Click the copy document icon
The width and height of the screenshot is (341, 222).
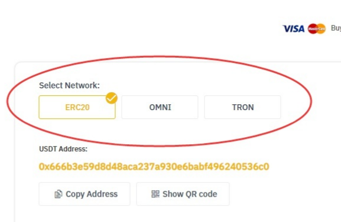pyautogui.click(x=59, y=194)
